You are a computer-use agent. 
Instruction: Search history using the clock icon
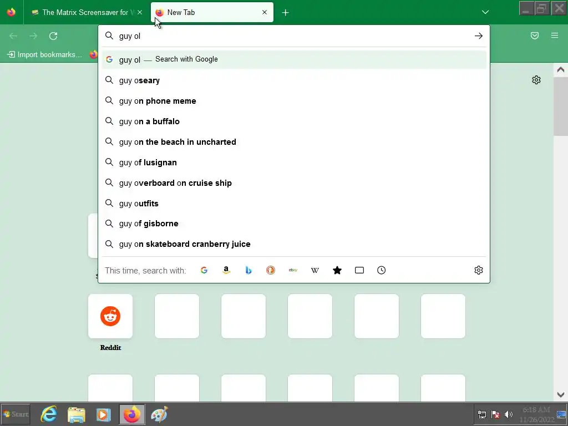[382, 270]
